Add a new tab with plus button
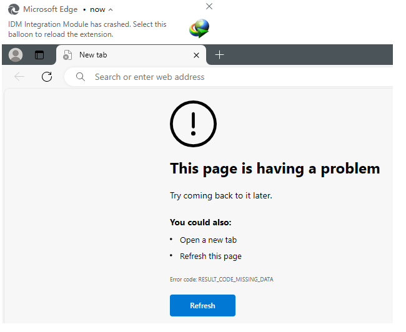The height and width of the screenshot is (332, 406). [x=220, y=55]
